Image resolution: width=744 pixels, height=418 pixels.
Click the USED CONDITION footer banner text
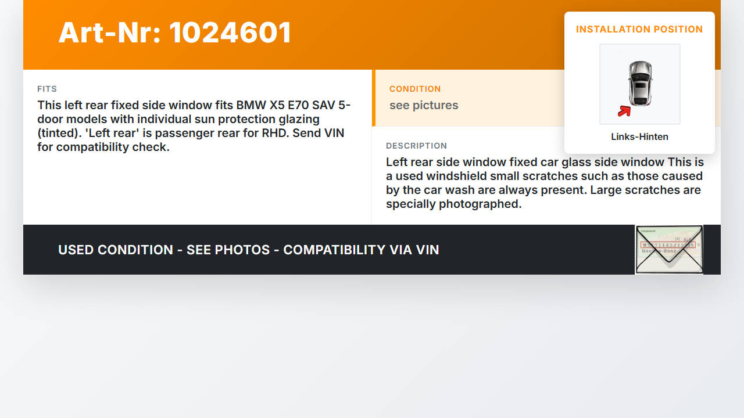click(116, 250)
